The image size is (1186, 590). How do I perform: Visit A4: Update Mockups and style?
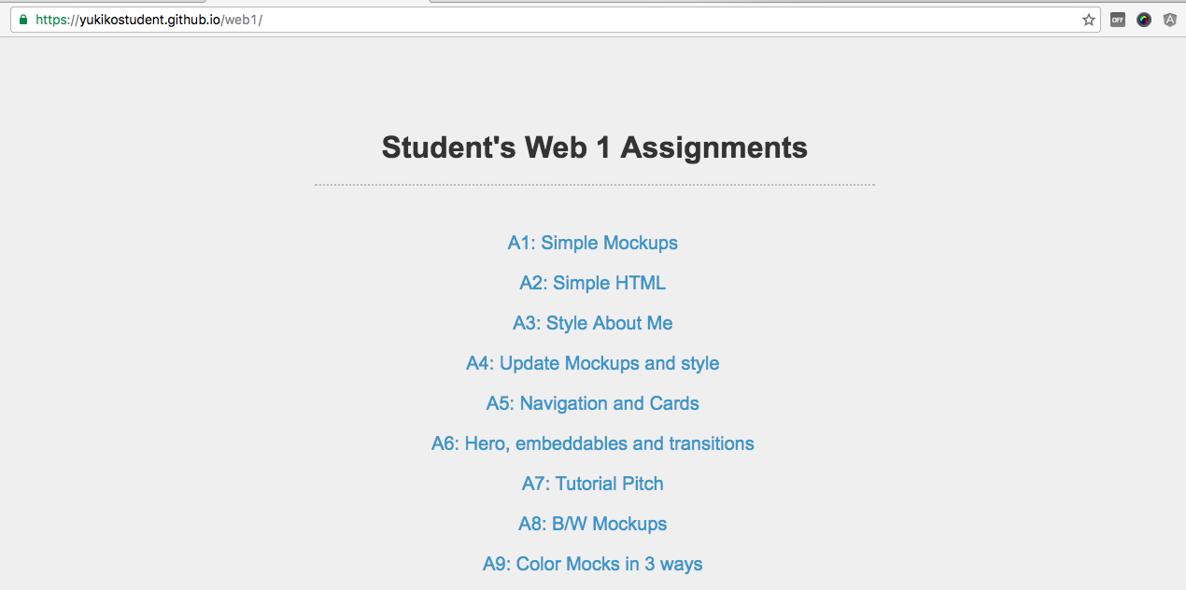coord(593,363)
